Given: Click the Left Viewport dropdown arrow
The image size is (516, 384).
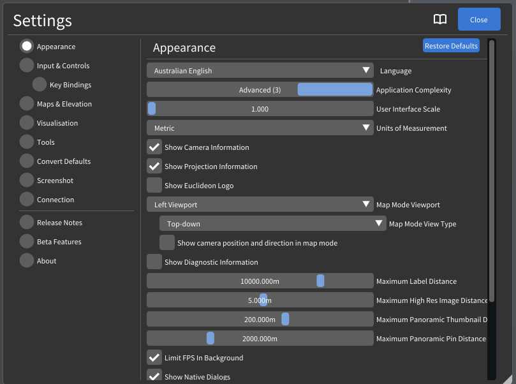Looking at the screenshot, I should coord(365,204).
